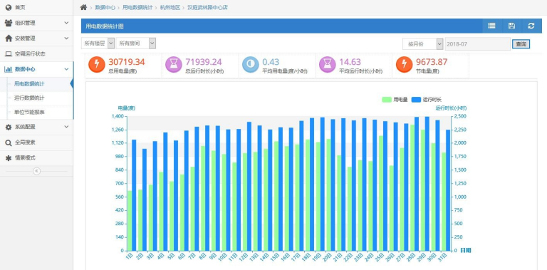Click the 平均用电量 half-circle icon

[x=251, y=65]
